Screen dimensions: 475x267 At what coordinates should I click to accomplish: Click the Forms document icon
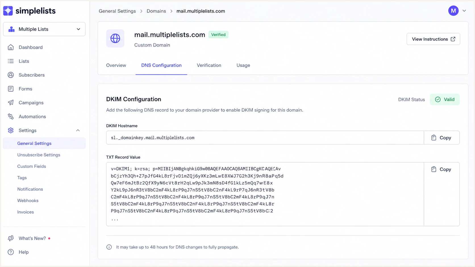pos(11,89)
